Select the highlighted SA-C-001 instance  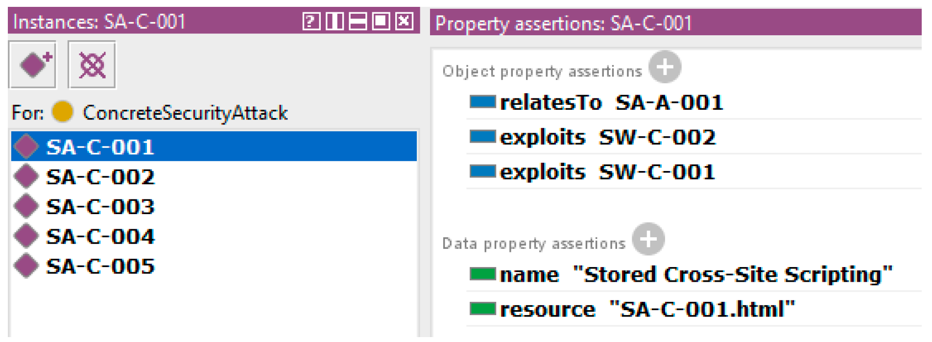[100, 147]
